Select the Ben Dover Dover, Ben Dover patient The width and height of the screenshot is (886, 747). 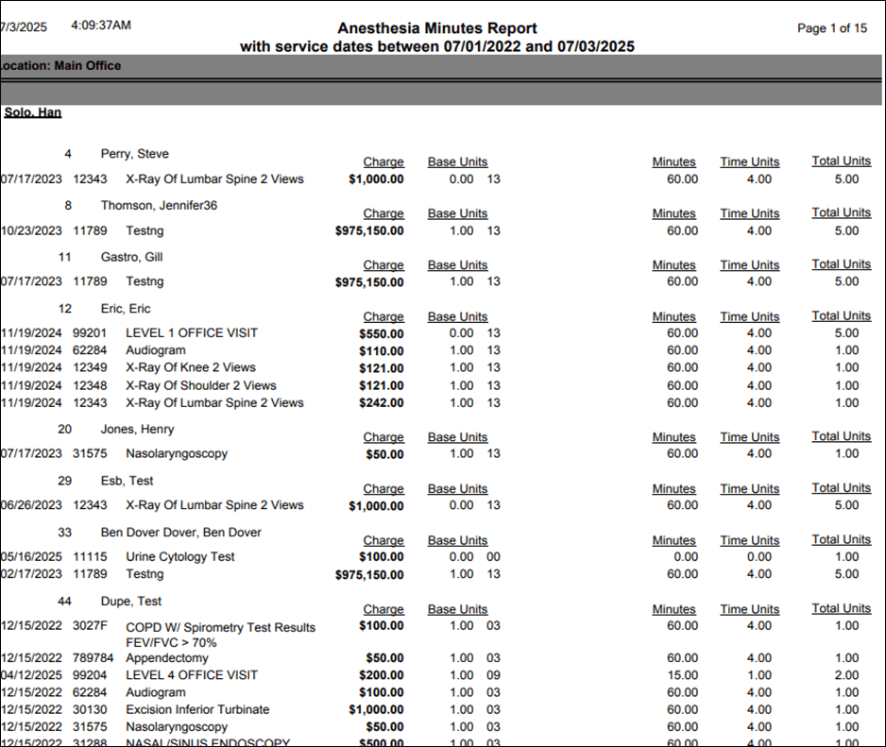[180, 532]
